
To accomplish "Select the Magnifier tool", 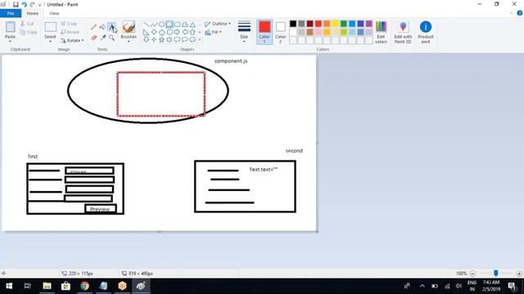I will pyautogui.click(x=111, y=38).
